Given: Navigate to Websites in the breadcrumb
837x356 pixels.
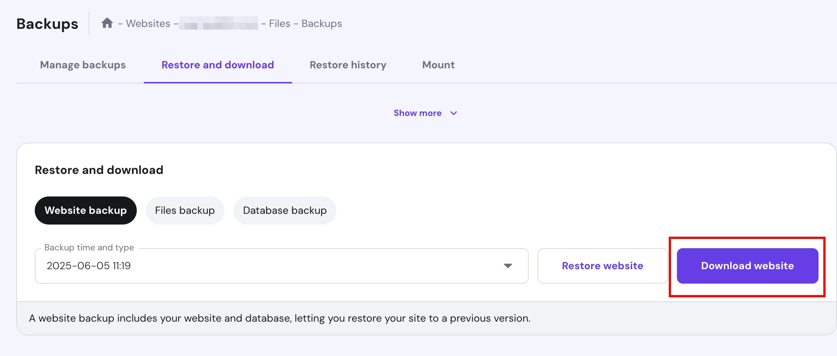Looking at the screenshot, I should tap(148, 24).
